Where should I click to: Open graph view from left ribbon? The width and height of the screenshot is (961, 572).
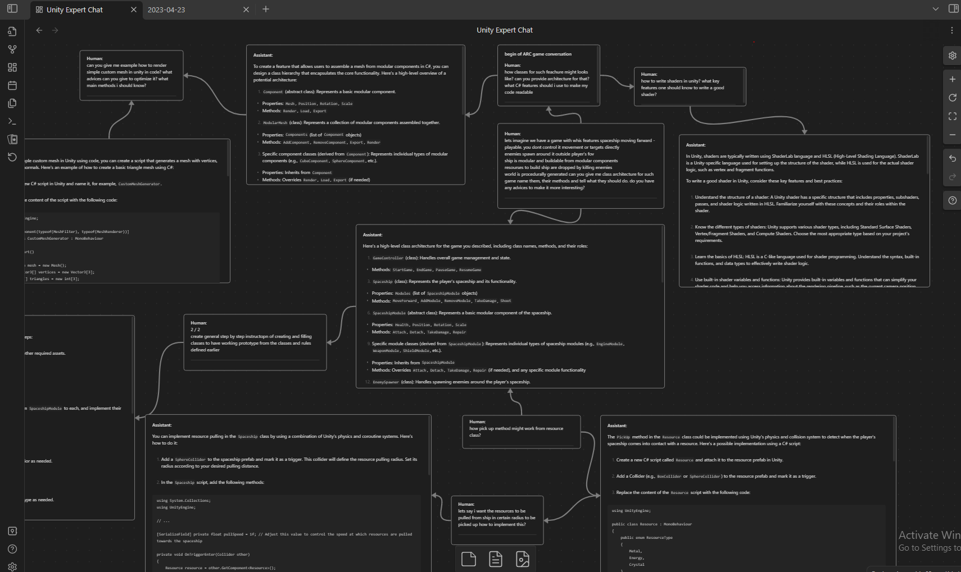pos(12,49)
